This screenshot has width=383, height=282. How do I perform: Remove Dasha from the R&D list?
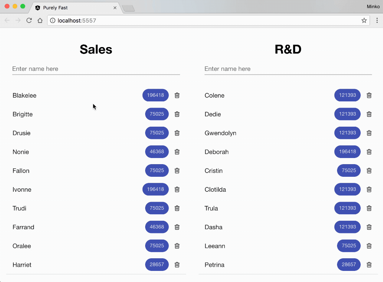point(369,227)
